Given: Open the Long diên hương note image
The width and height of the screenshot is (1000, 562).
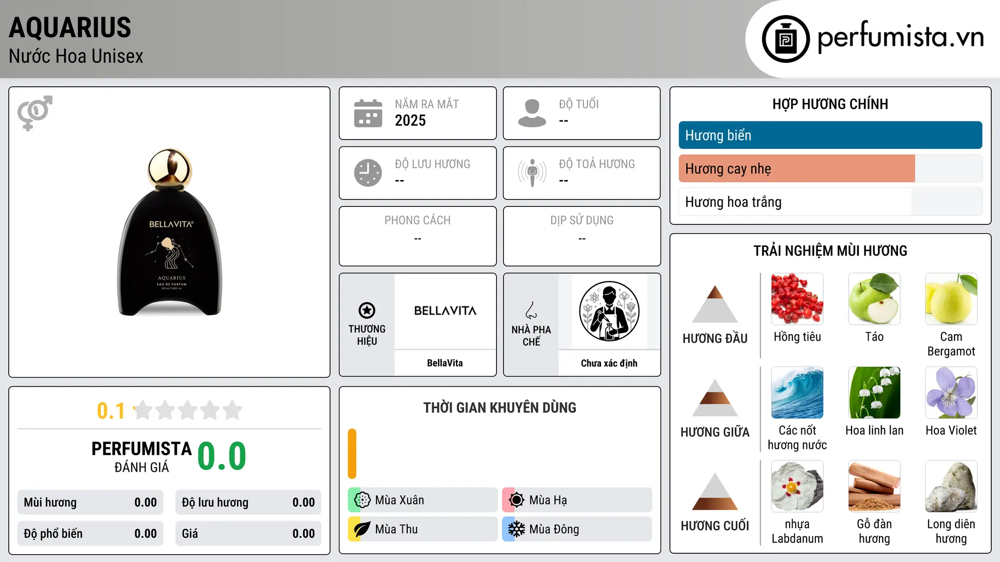Looking at the screenshot, I should [951, 486].
